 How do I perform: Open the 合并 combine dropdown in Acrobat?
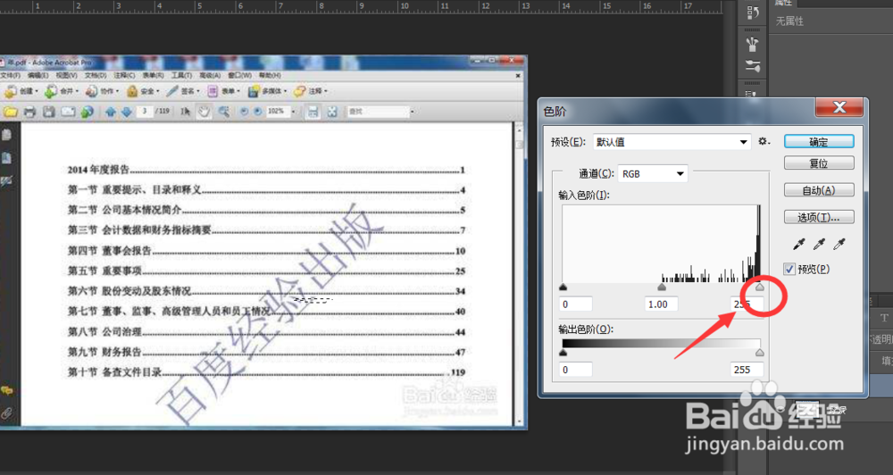tap(62, 91)
